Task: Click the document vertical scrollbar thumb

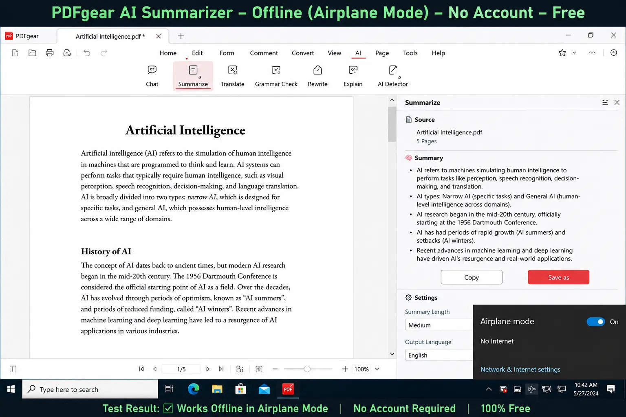Action: tap(392, 124)
